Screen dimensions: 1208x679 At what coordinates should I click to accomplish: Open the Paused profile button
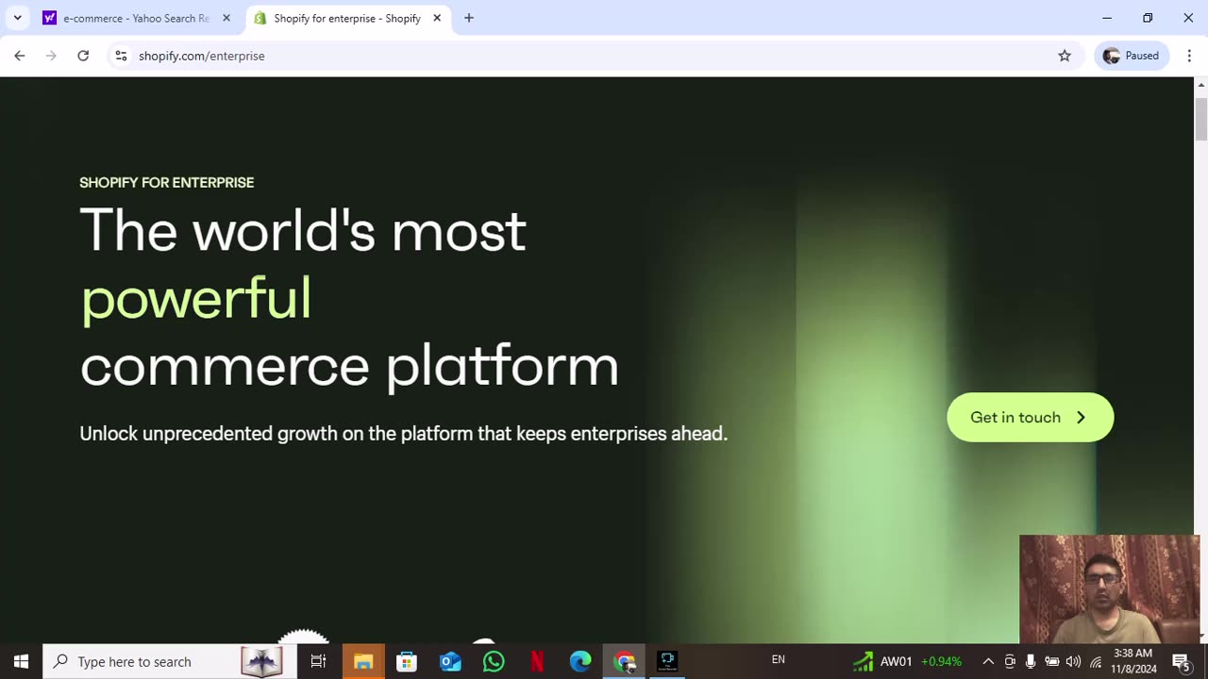point(1131,56)
